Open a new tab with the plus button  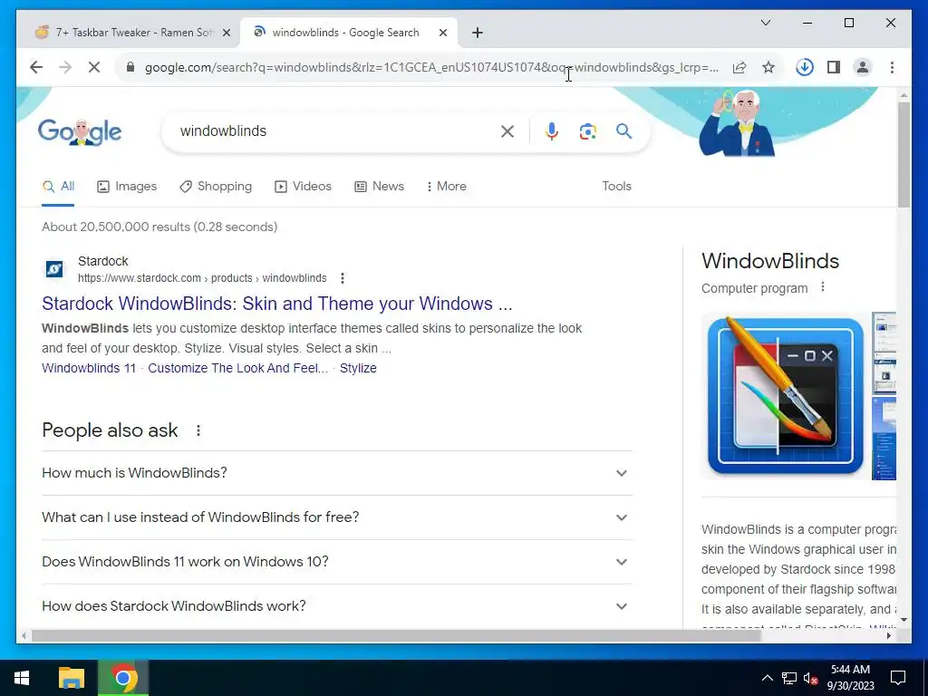click(x=478, y=33)
